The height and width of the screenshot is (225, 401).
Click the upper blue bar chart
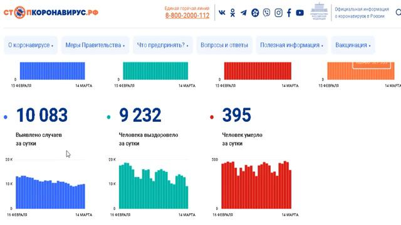[x=53, y=71]
